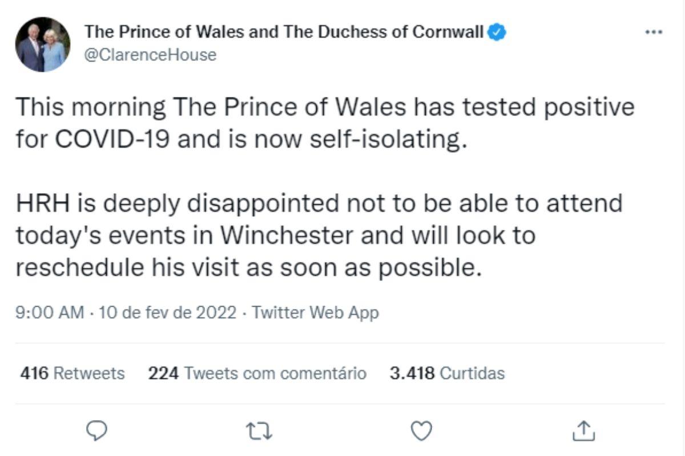Screen dimensions: 685x456
Task: Like the tweet with the heart icon
Action: click(x=422, y=430)
